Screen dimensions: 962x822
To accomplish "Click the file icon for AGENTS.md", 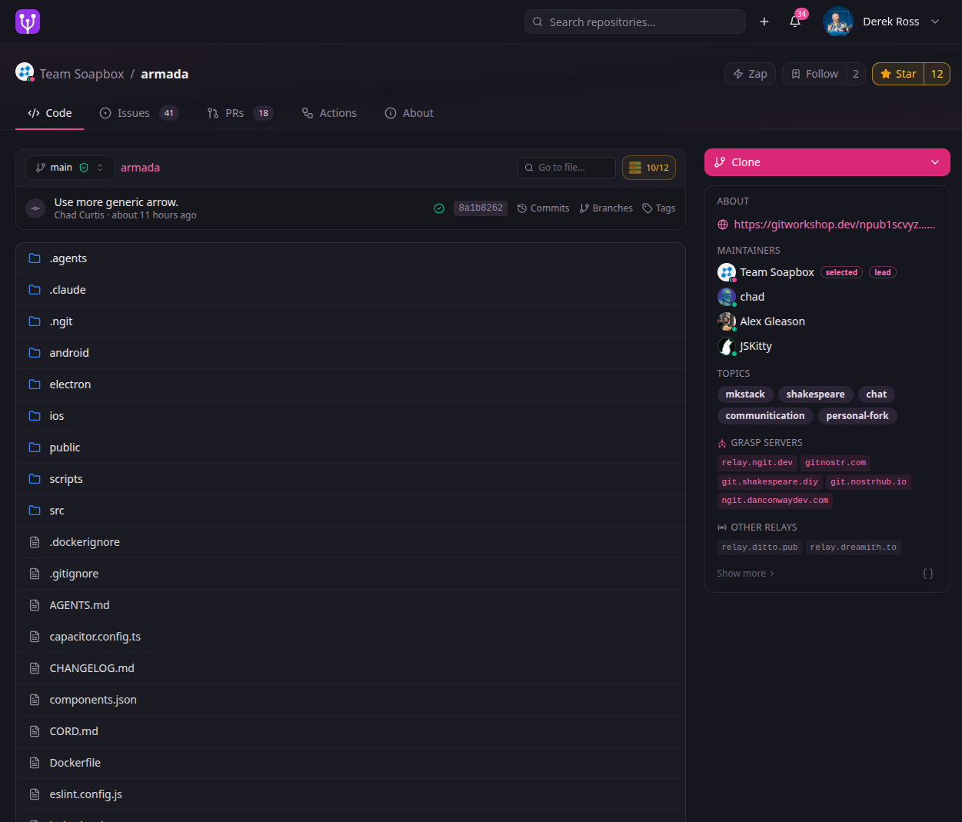I will point(35,605).
